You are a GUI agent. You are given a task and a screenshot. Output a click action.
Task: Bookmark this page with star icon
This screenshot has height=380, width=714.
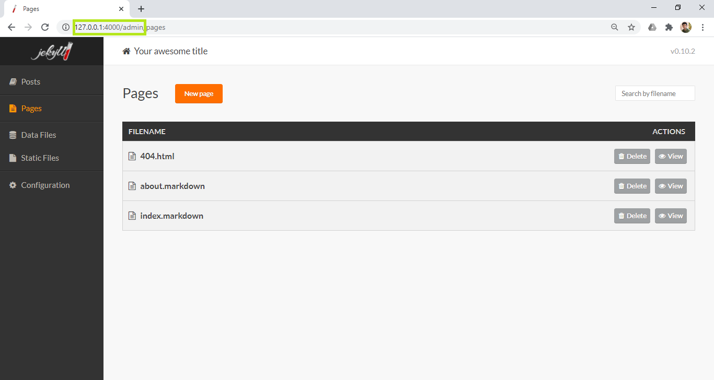pos(631,27)
